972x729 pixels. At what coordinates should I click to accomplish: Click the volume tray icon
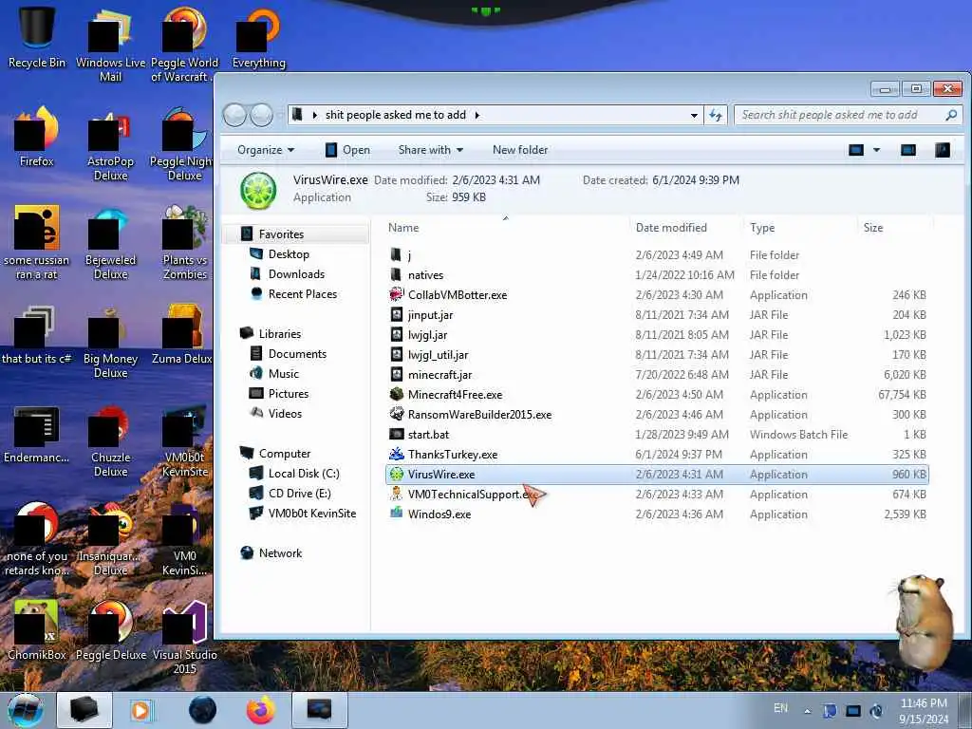pos(876,711)
